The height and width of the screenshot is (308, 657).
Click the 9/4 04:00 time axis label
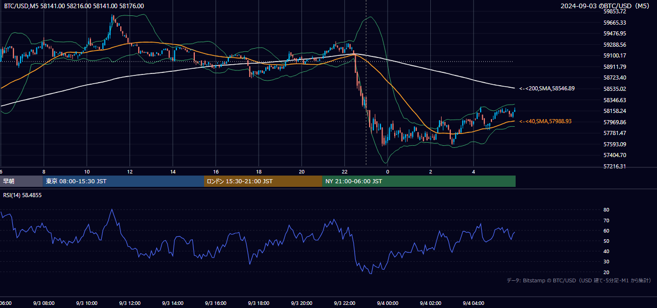click(473, 303)
